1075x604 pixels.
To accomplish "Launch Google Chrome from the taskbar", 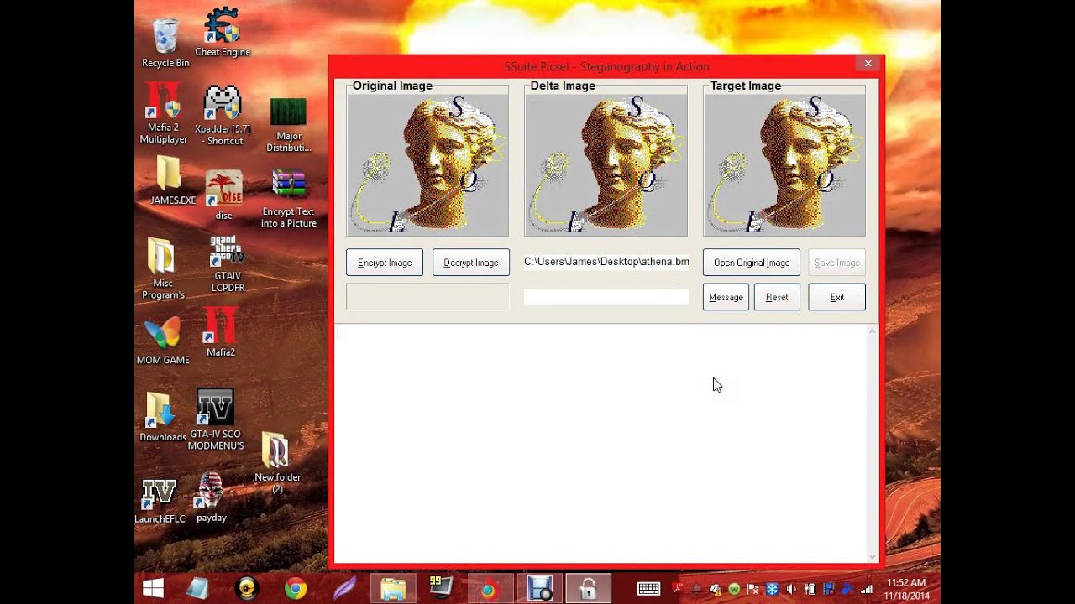I will click(295, 589).
